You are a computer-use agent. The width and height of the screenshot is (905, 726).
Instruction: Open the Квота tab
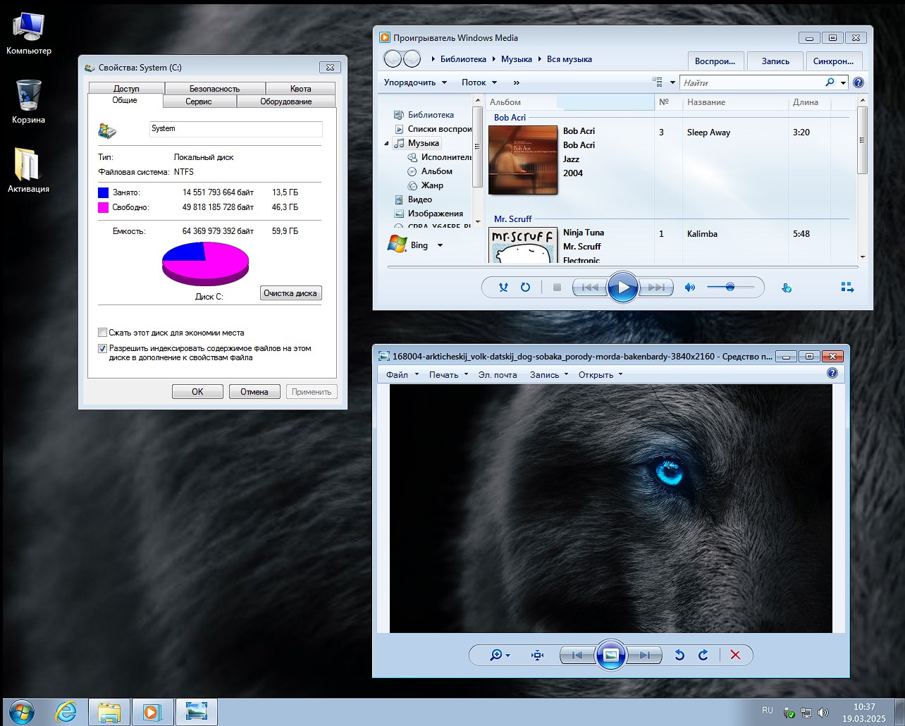click(300, 89)
